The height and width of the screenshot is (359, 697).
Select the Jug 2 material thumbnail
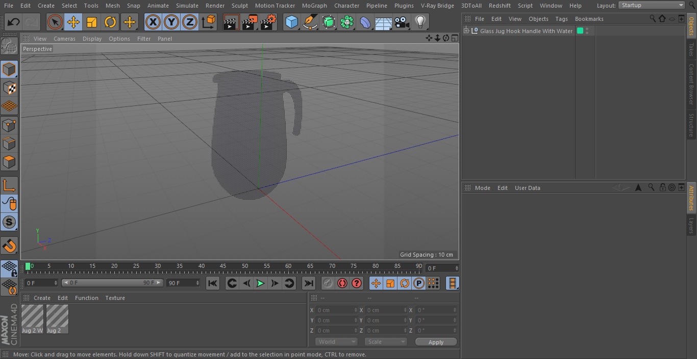coord(57,318)
